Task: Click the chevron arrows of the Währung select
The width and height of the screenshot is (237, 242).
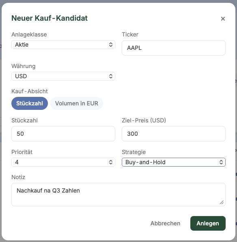Action: (x=111, y=76)
